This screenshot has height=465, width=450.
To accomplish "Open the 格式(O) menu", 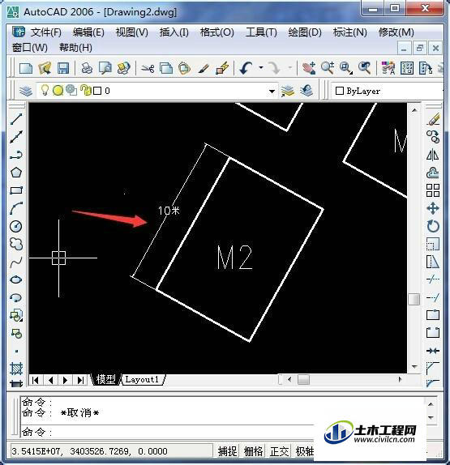I will point(217,32).
